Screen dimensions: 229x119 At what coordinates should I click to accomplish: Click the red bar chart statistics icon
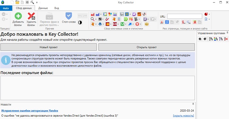pos(93,14)
